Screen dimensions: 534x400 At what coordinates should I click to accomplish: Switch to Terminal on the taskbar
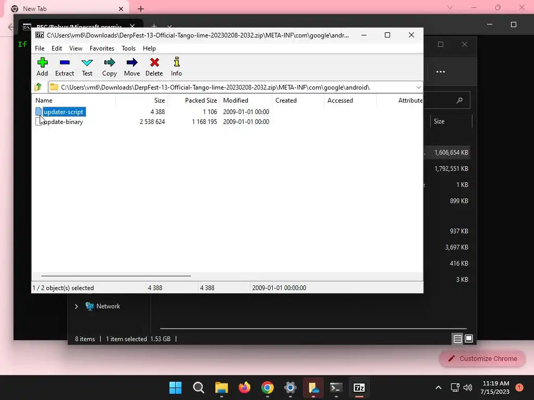tap(336, 387)
